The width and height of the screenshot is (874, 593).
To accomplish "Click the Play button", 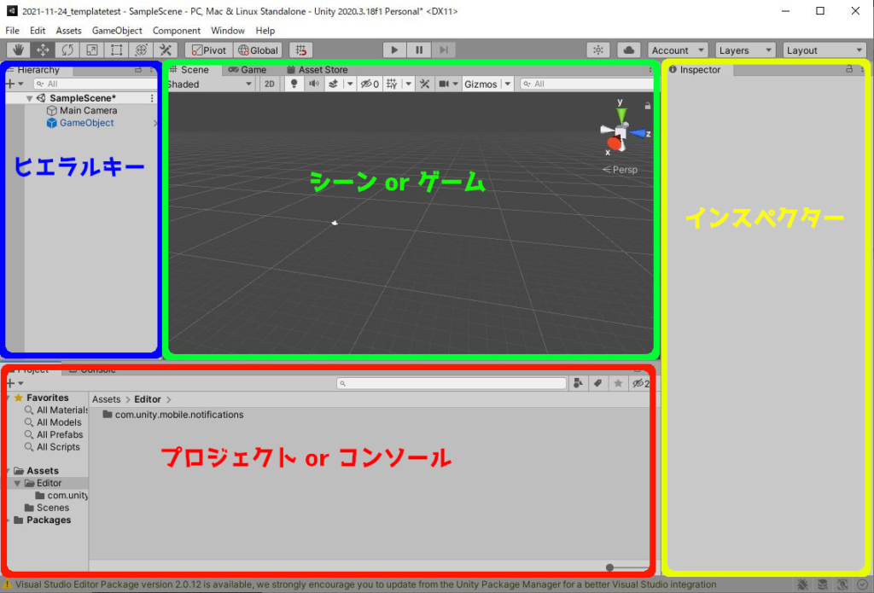I will 394,50.
